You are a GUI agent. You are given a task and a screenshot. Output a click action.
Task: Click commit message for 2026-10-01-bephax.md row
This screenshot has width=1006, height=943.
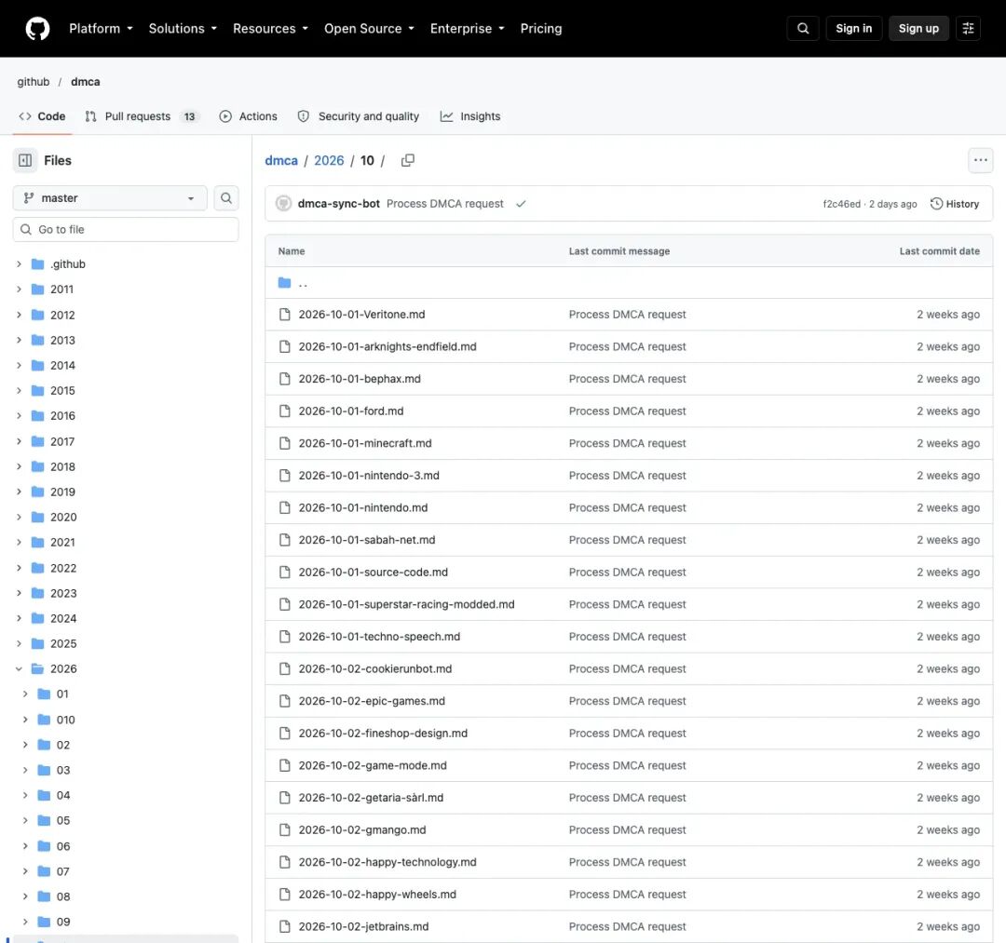[627, 379]
